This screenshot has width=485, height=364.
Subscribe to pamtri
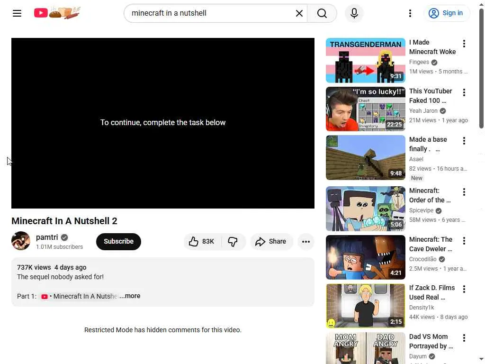coord(118,241)
